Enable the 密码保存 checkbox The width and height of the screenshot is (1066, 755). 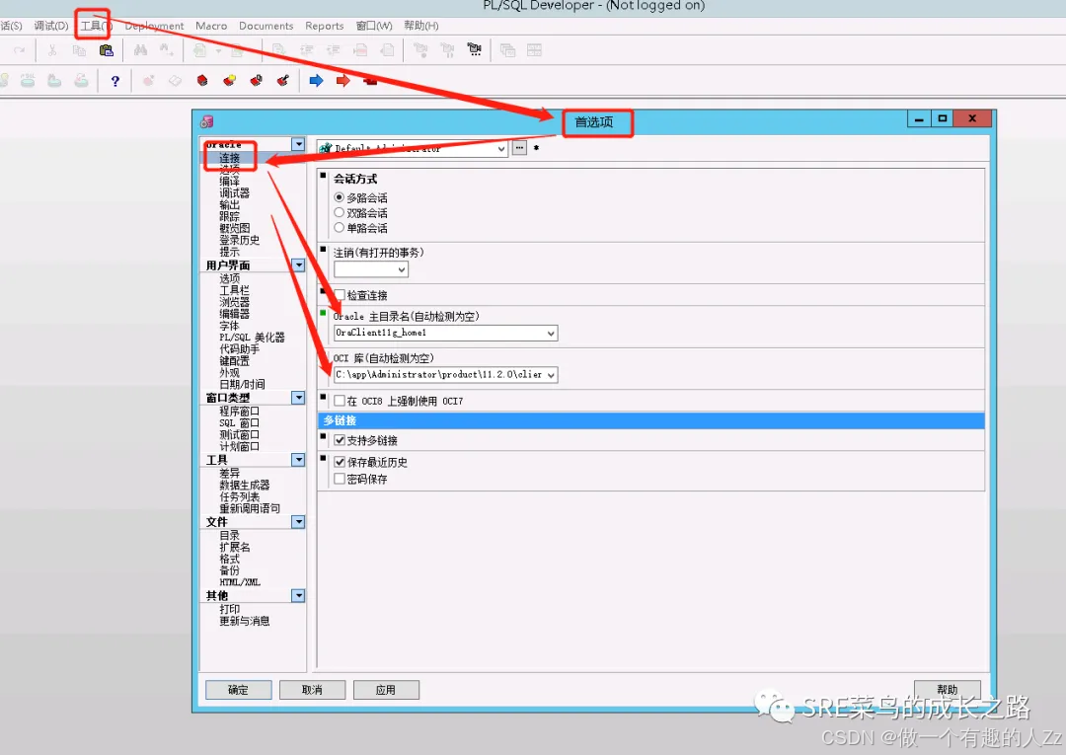pyautogui.click(x=340, y=479)
